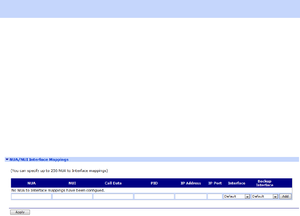300x216 pixels.
Task: Click the NUA input field
Action: click(32, 197)
